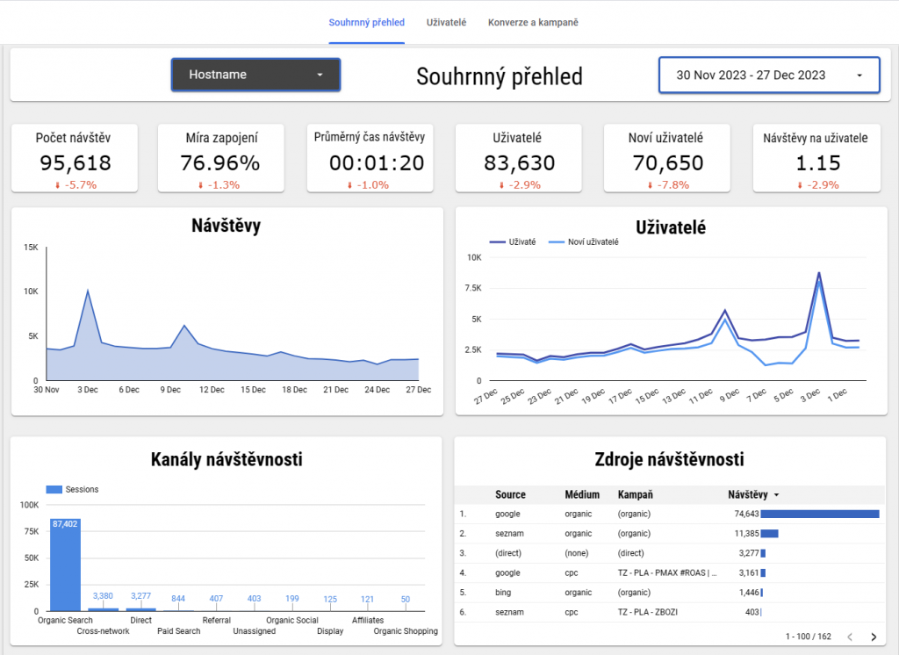Open the Hostname filter dropdown
The image size is (899, 655).
255,75
